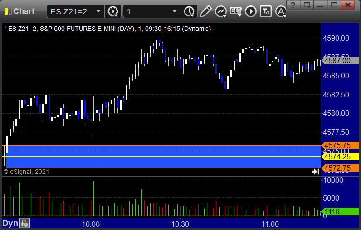Open the symbol dropdown arrow next to ES Z21=2
Viewport: 361px width, 230px height.
(98, 11)
